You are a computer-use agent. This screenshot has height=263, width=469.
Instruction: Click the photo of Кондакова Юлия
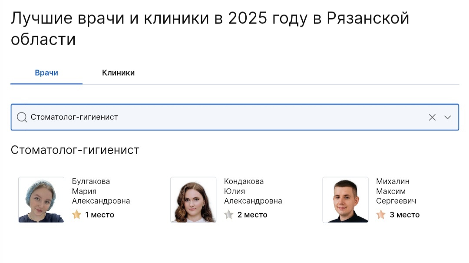pos(193,200)
